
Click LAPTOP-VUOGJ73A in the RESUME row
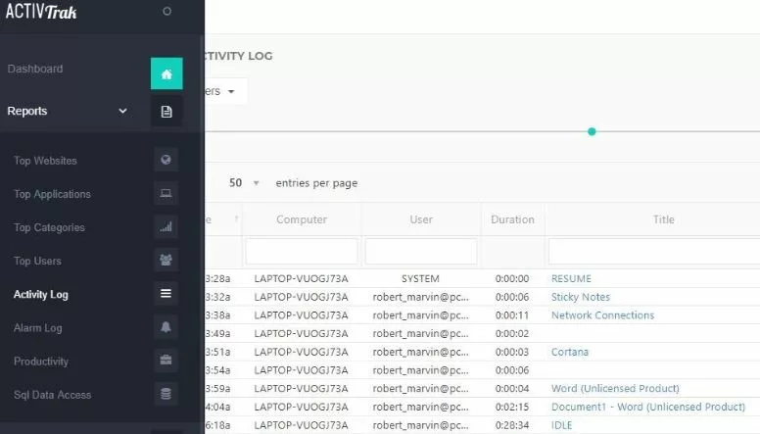301,279
